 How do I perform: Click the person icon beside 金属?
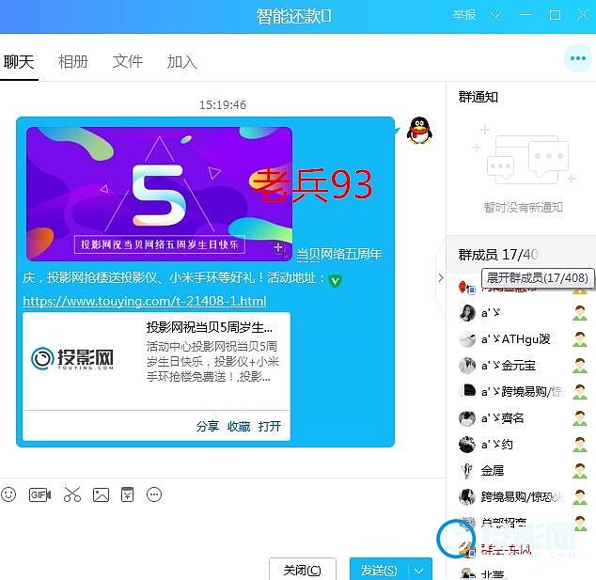coord(580,471)
